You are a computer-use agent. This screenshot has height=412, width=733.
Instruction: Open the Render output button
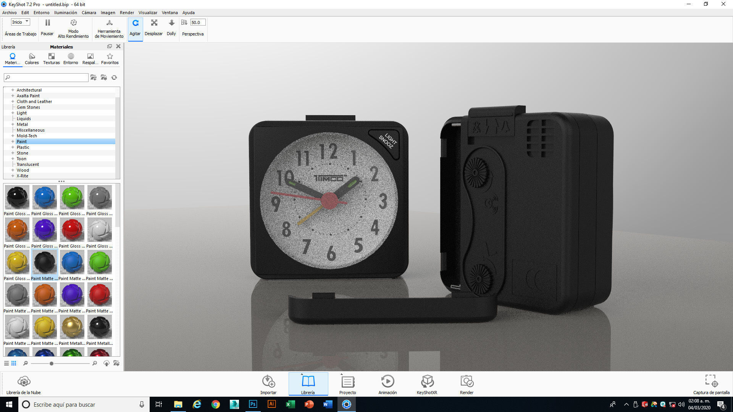(467, 384)
